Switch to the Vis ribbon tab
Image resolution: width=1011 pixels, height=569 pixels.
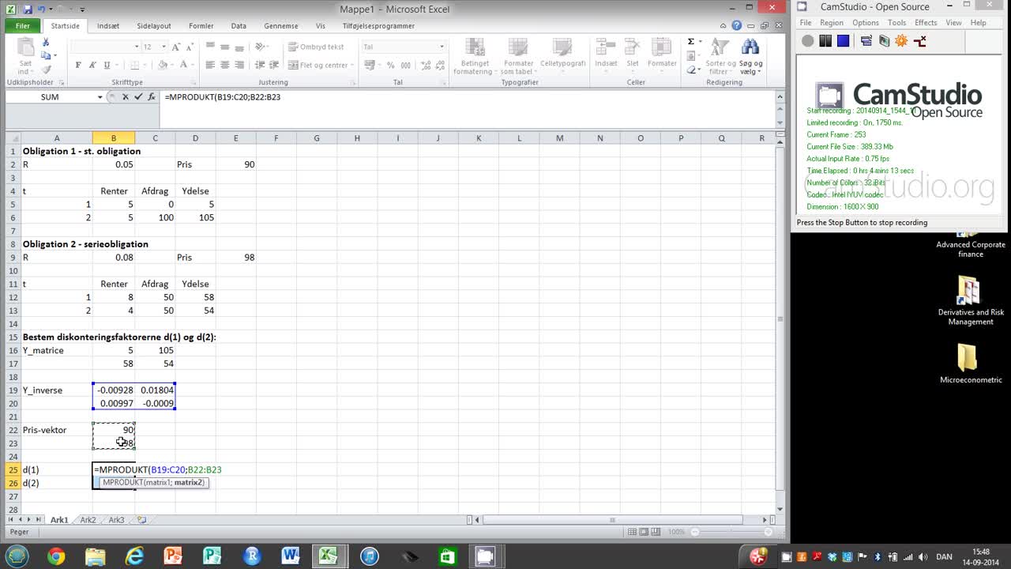click(320, 25)
